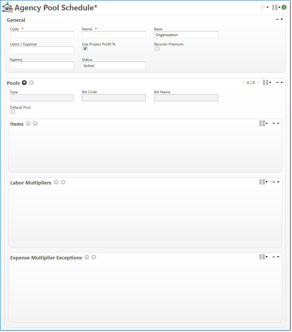This screenshot has height=332, width=292.
Task: Open the Agency Pool Schedule application icon
Action: pyautogui.click(x=7, y=7)
